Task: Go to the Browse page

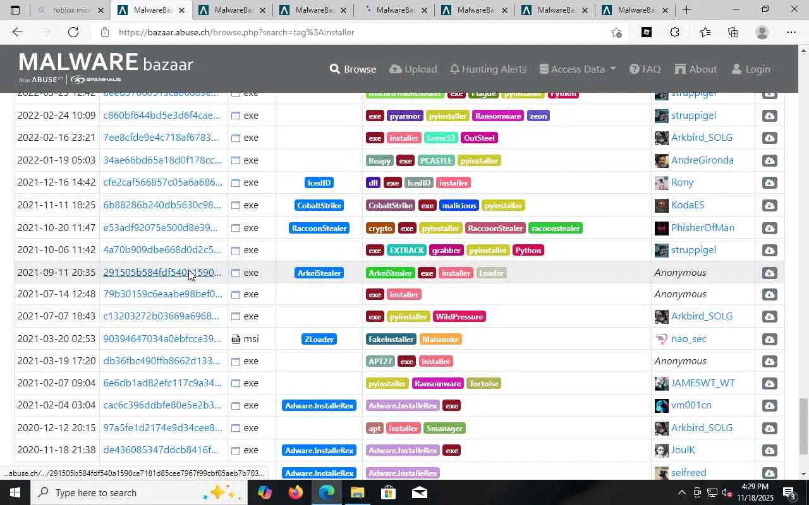Action: (x=353, y=69)
